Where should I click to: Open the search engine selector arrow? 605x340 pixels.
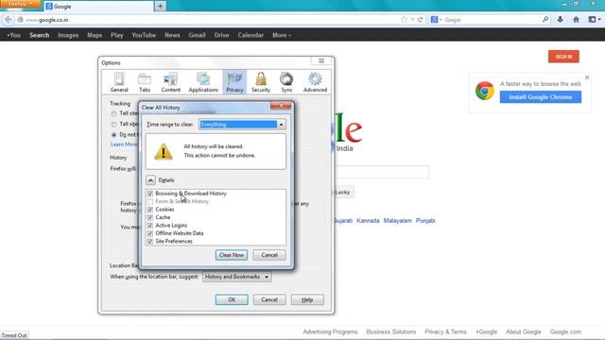(x=441, y=20)
